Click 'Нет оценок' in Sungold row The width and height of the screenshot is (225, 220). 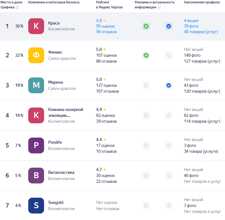coord(107,203)
